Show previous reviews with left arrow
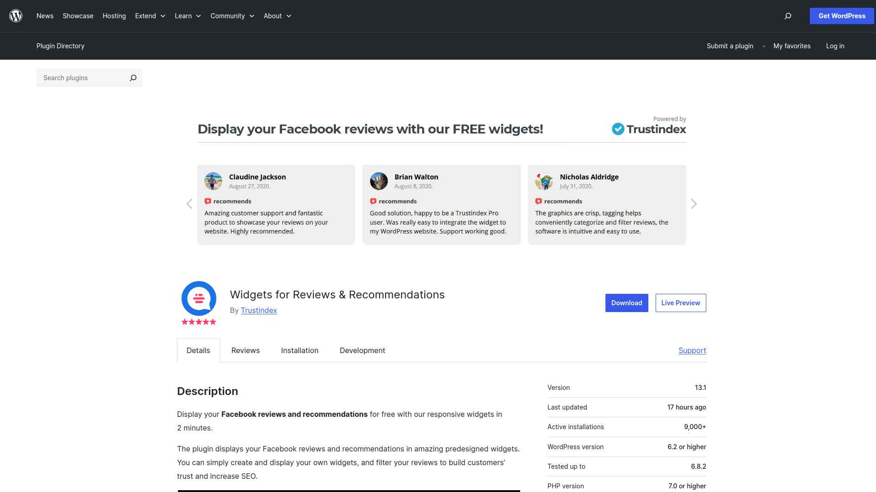Screen dimensions: 876x492 (189, 204)
